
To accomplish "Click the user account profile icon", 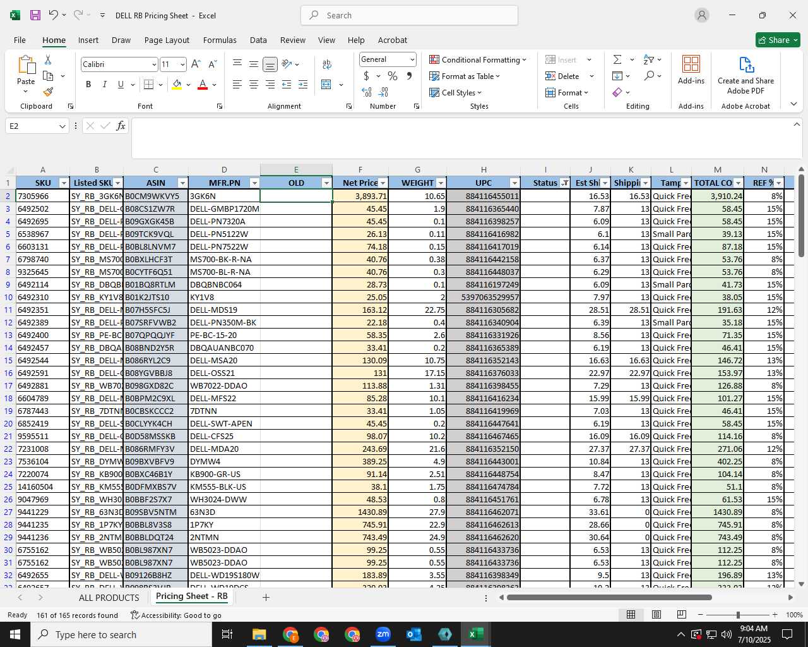I will (x=702, y=15).
